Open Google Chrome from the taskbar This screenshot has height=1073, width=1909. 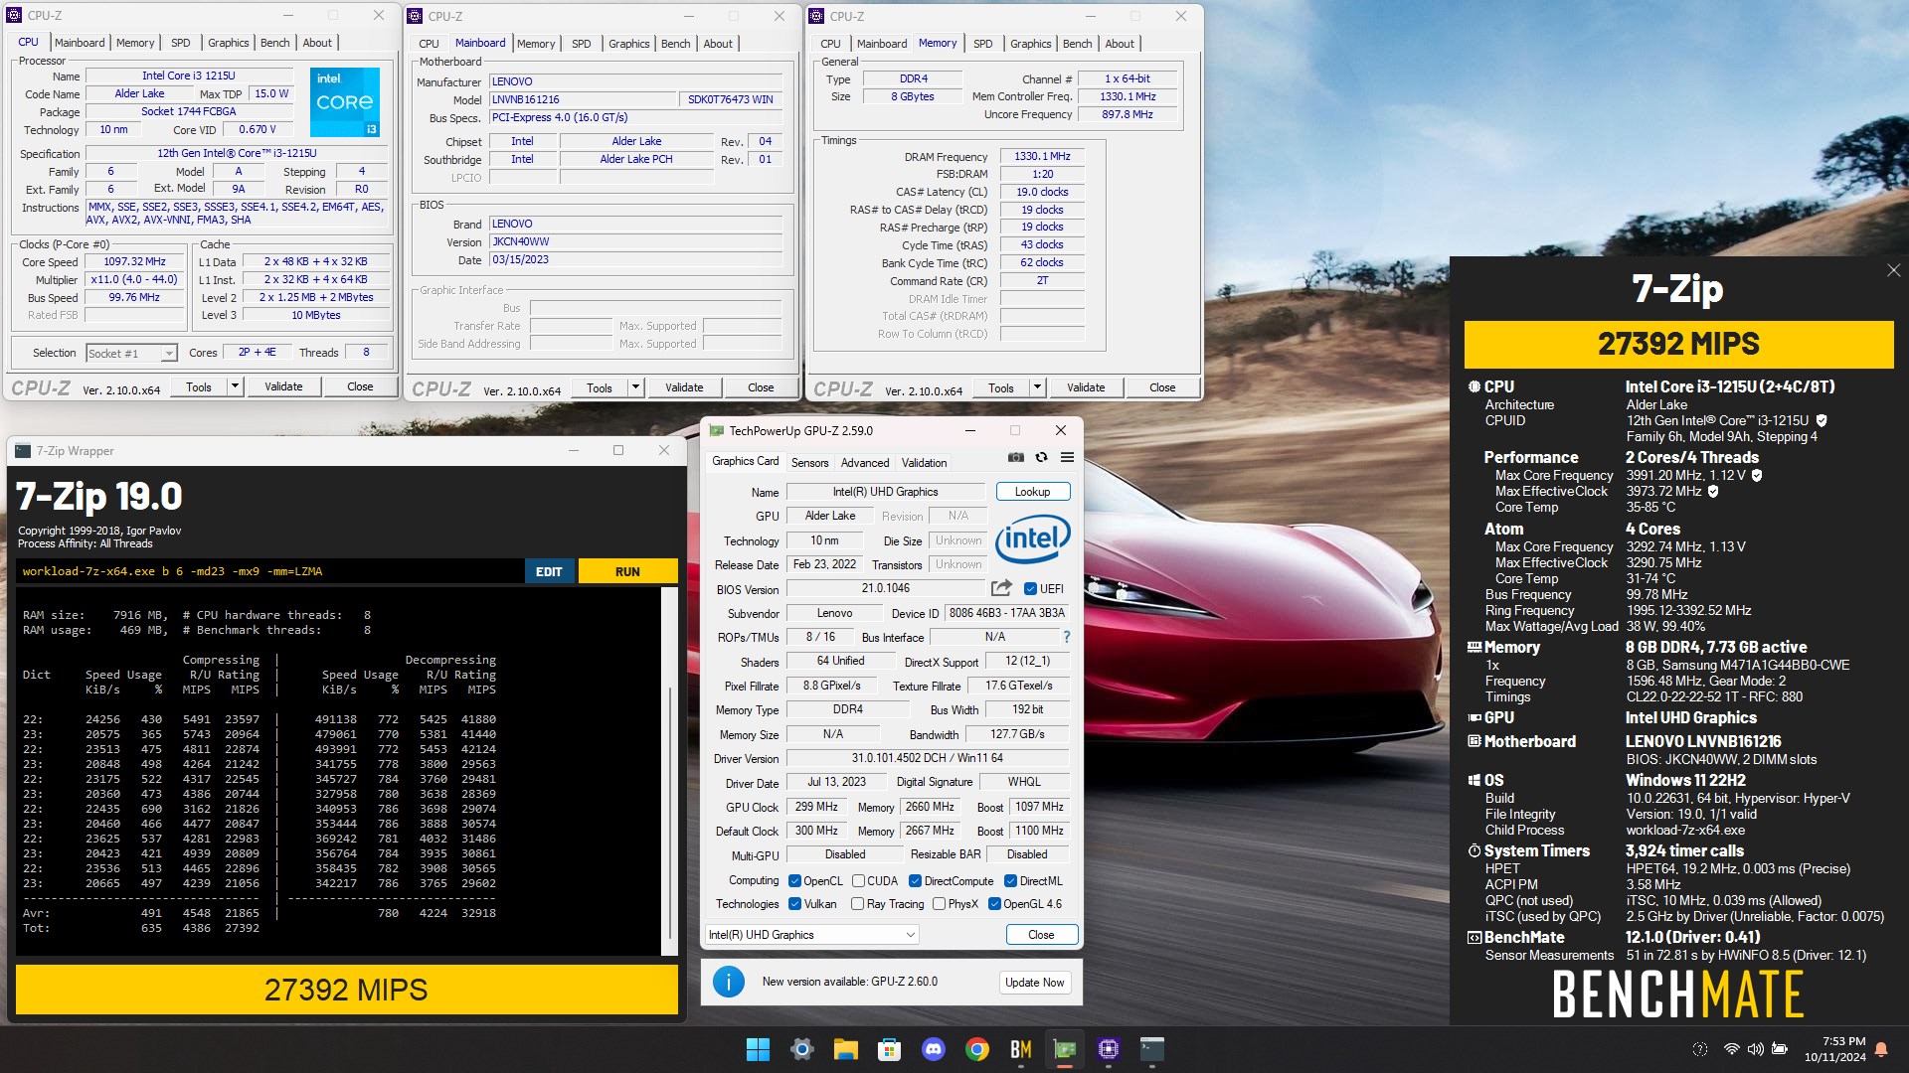(977, 1049)
